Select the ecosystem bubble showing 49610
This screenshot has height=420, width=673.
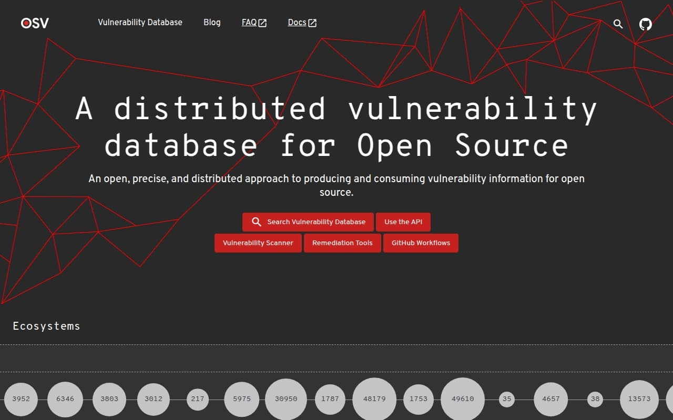[463, 399]
